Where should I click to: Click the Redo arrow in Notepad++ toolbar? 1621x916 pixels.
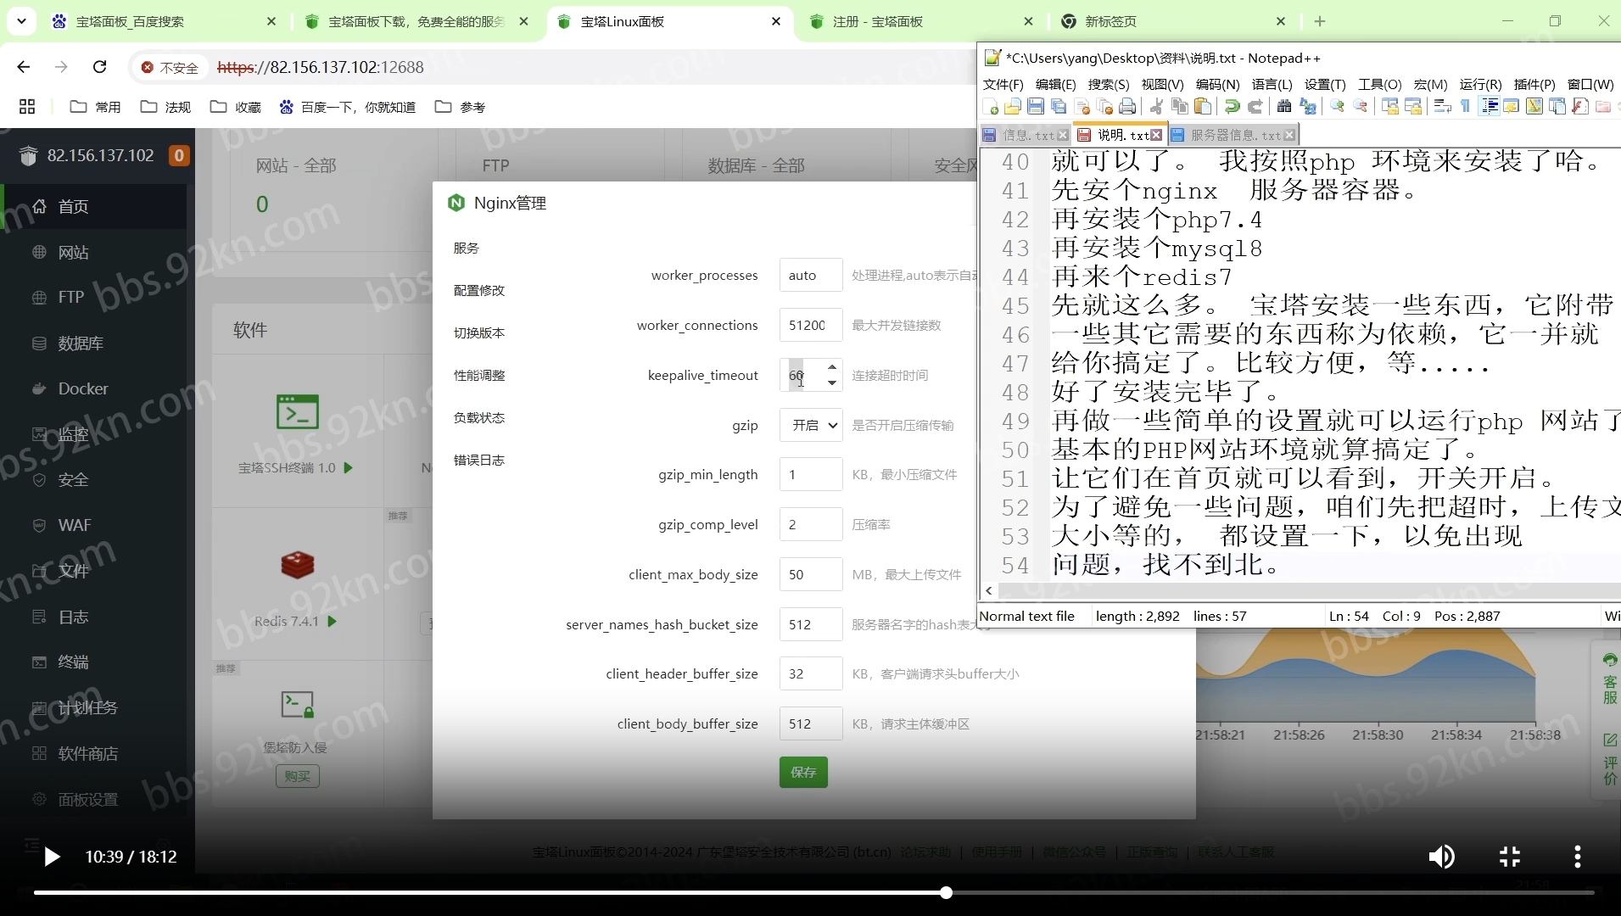tap(1255, 106)
